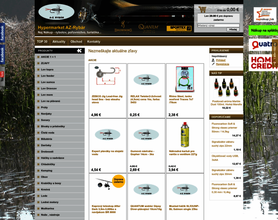Open Mustad háčik SL53UNP-BL Salmon link
The width and height of the screenshot is (278, 220).
(184, 208)
